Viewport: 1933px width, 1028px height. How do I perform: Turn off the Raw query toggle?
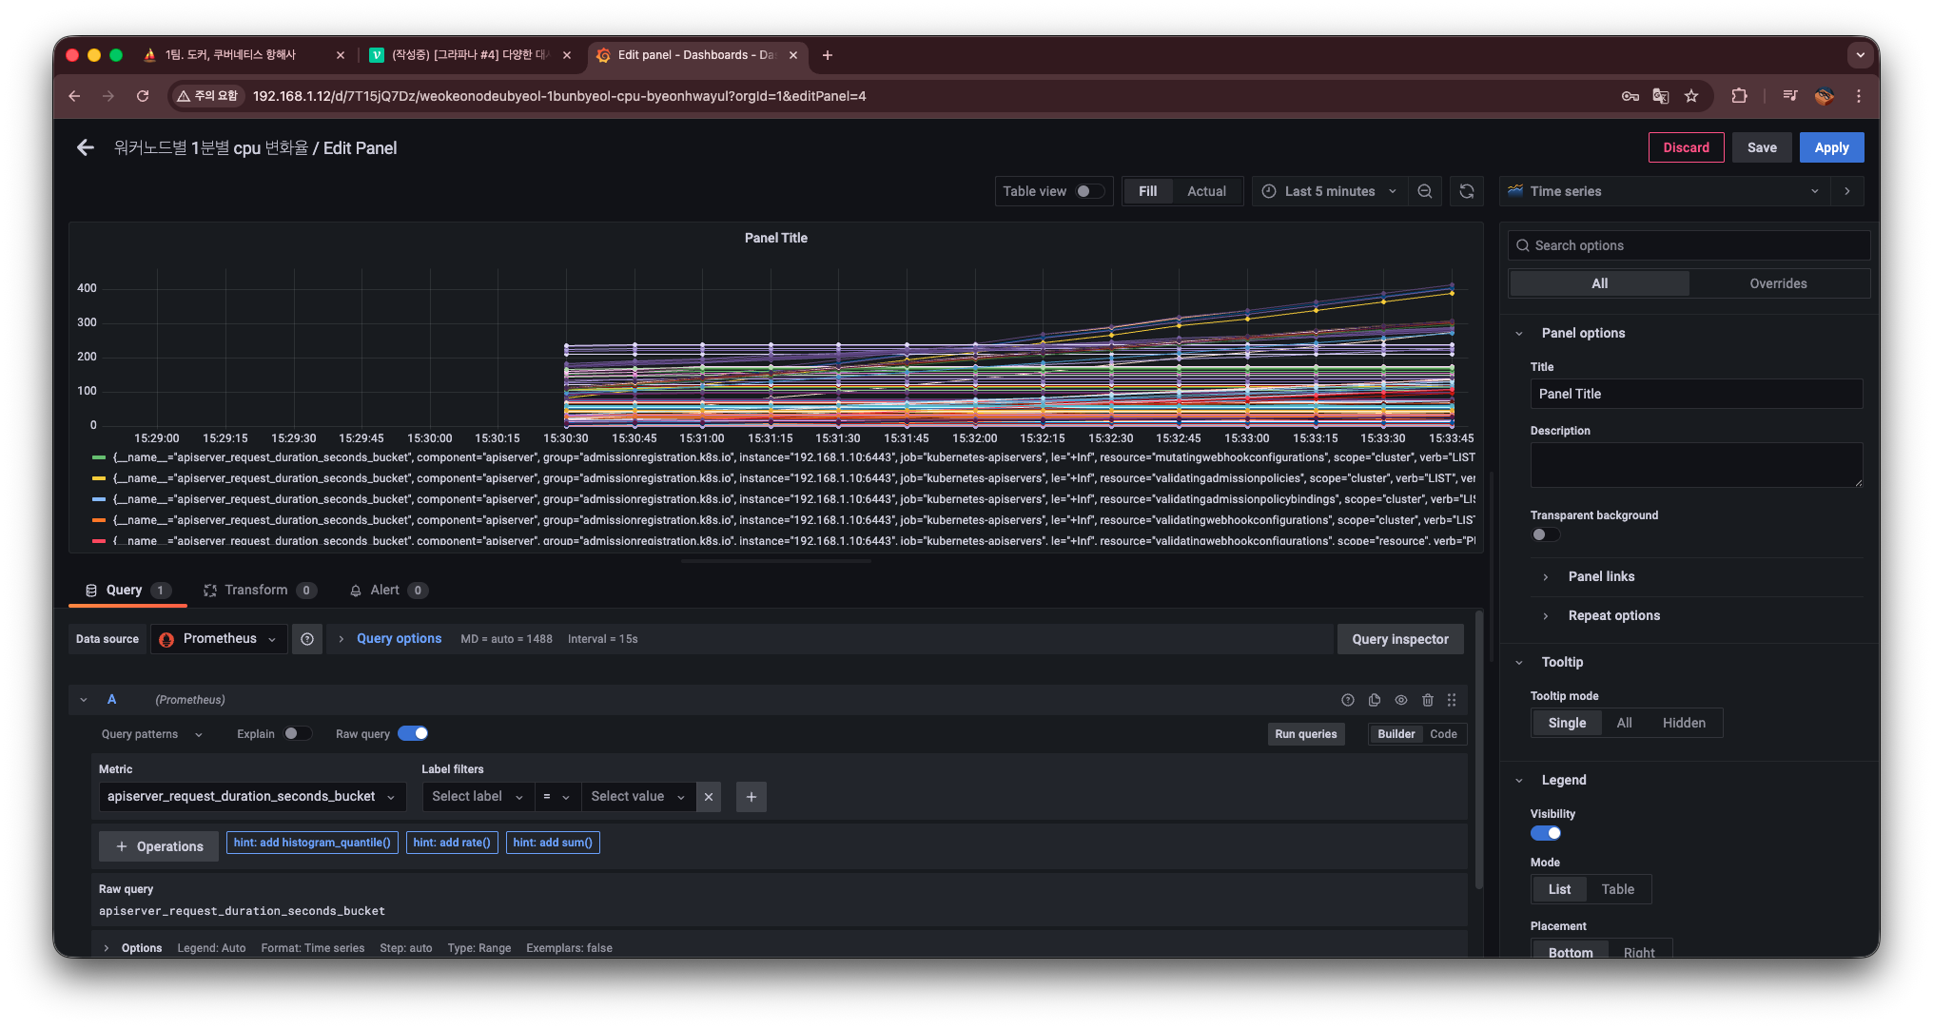click(413, 733)
